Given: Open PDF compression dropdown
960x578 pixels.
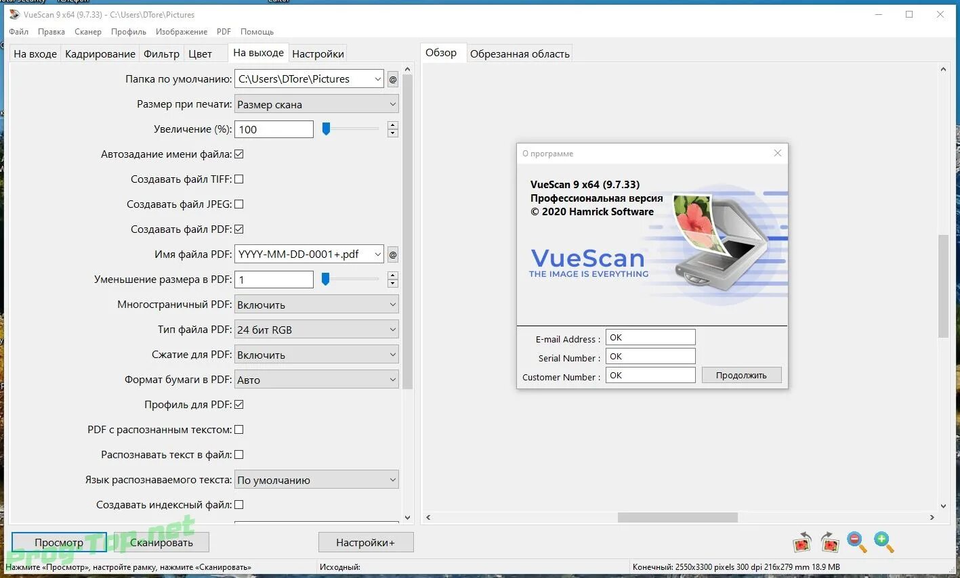Looking at the screenshot, I should point(316,355).
